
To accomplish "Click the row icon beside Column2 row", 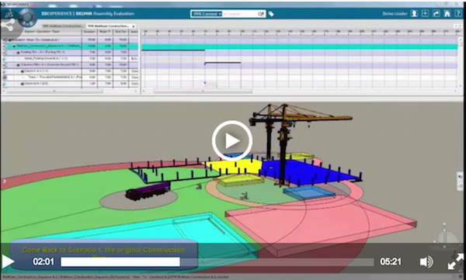I will (5, 84).
